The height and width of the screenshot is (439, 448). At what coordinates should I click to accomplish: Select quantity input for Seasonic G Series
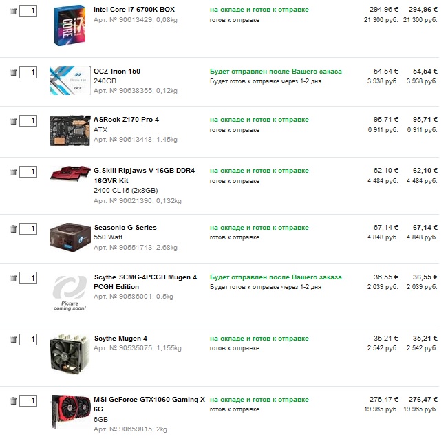[28, 228]
